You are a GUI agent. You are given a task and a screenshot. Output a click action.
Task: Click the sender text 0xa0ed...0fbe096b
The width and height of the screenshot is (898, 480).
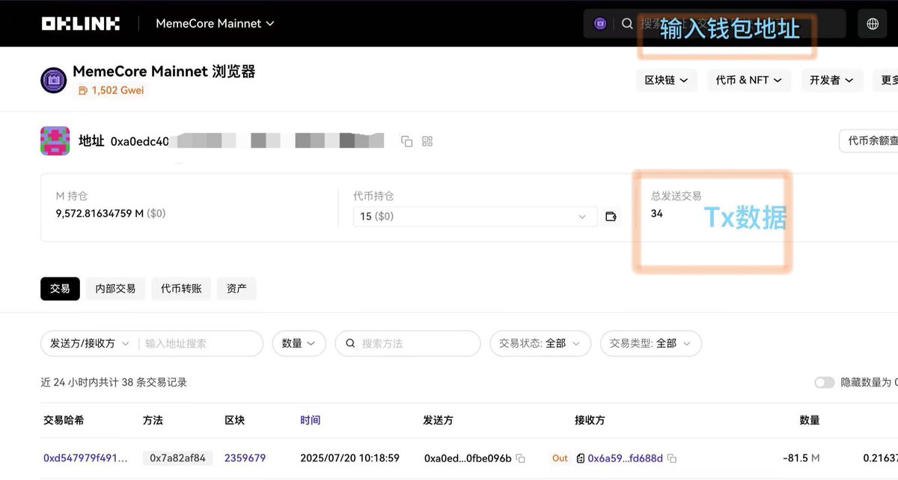click(468, 458)
